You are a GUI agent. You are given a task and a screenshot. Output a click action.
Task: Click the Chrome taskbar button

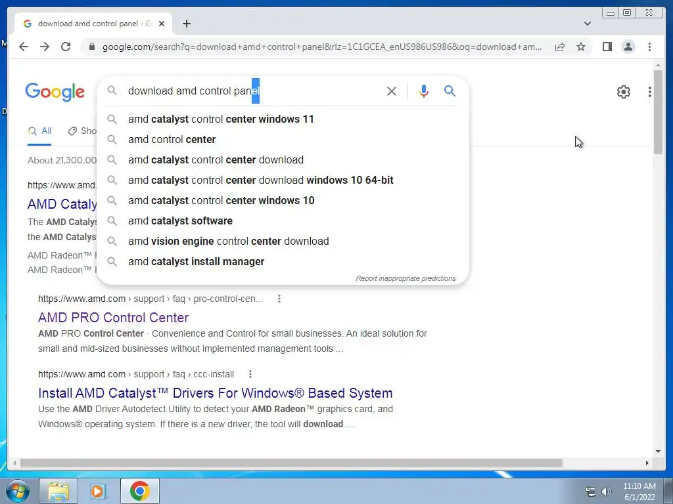140,491
